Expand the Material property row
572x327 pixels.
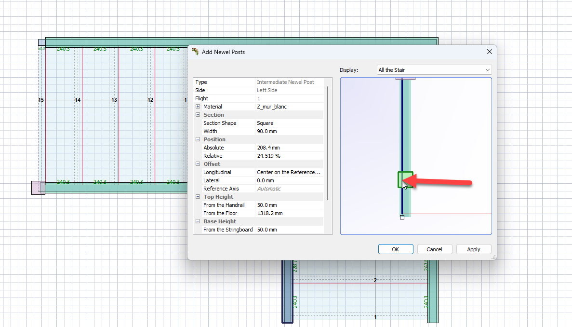198,107
